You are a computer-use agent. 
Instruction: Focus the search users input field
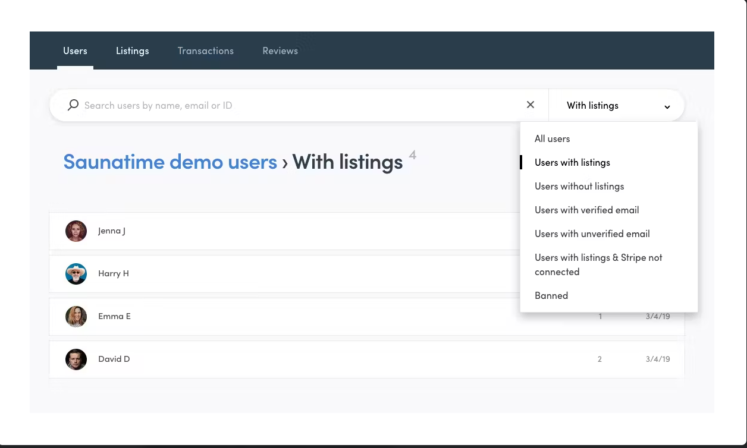coord(297,106)
